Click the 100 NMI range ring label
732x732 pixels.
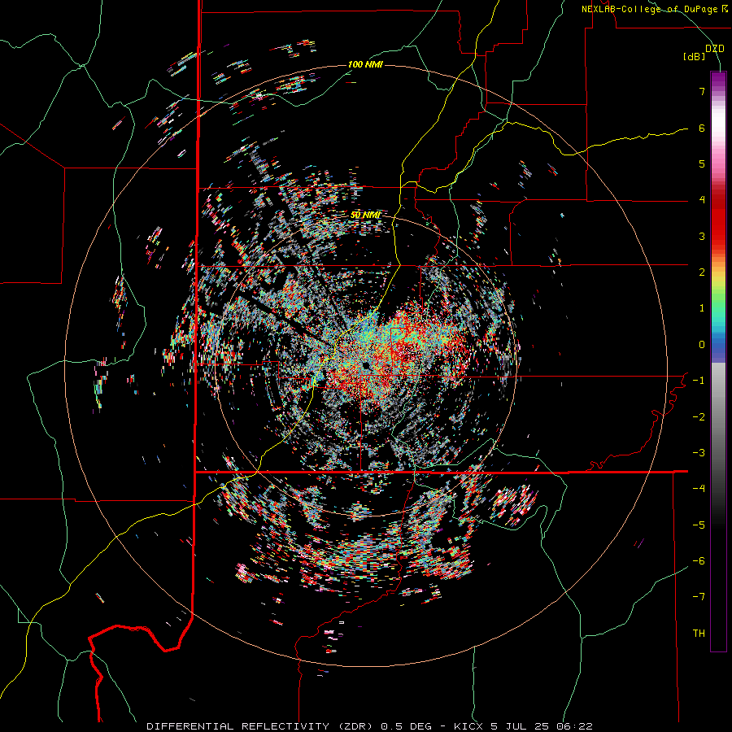coord(365,64)
